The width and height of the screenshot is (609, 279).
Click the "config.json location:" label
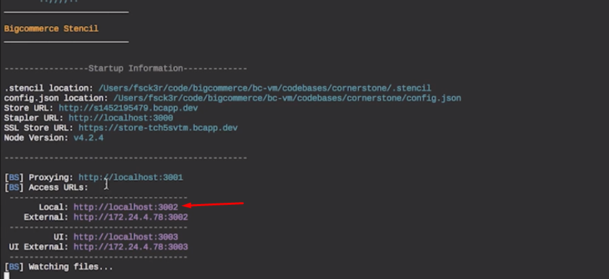coord(56,98)
